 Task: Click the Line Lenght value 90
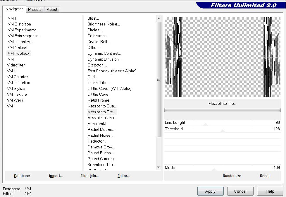tap(278, 123)
